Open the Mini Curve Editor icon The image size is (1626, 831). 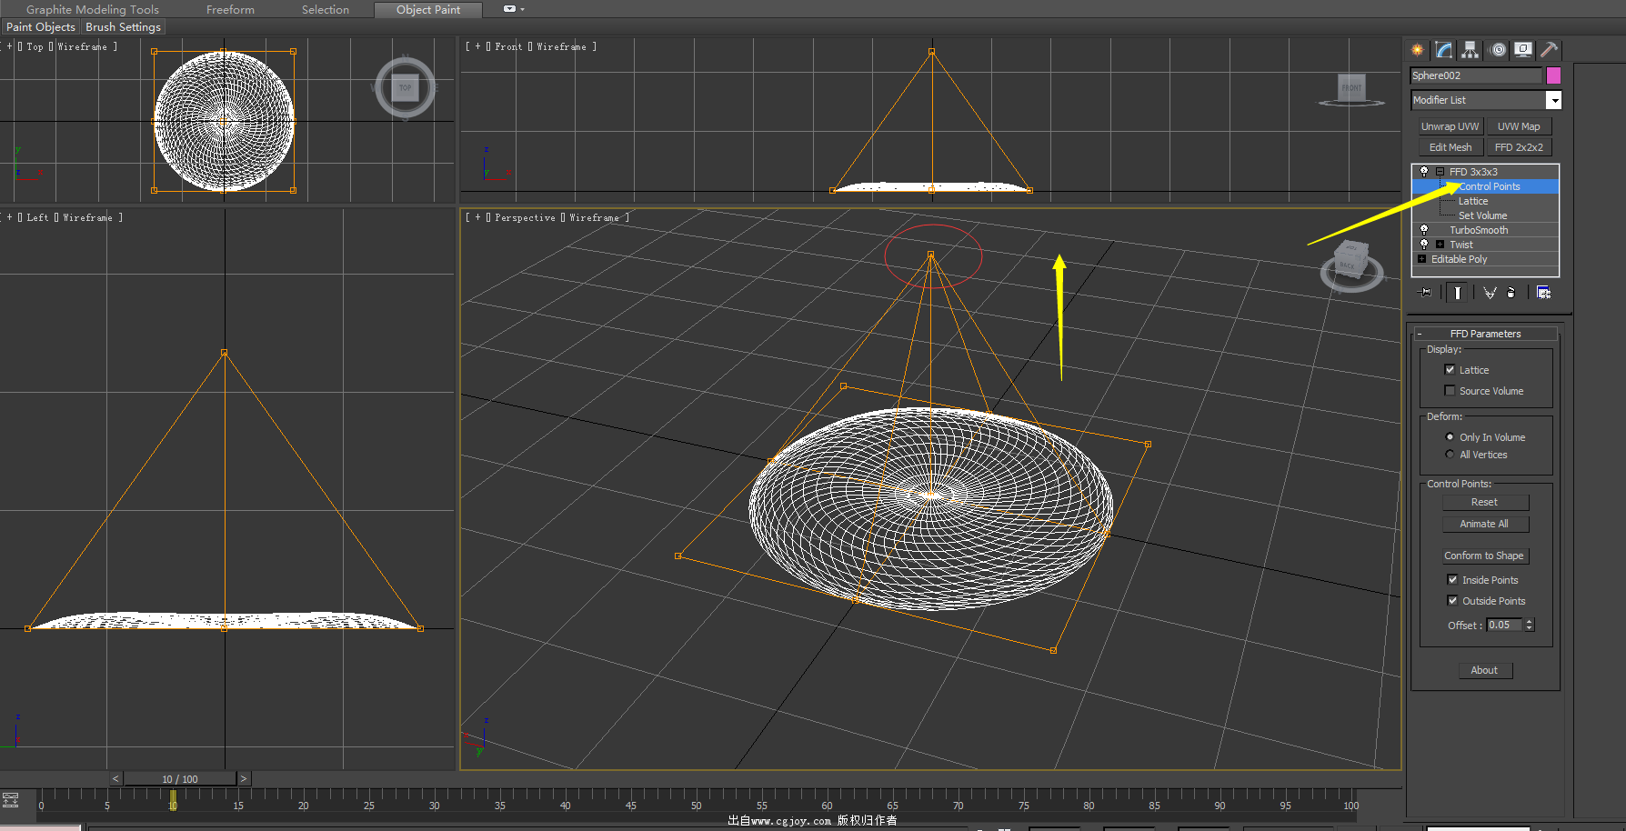[10, 800]
